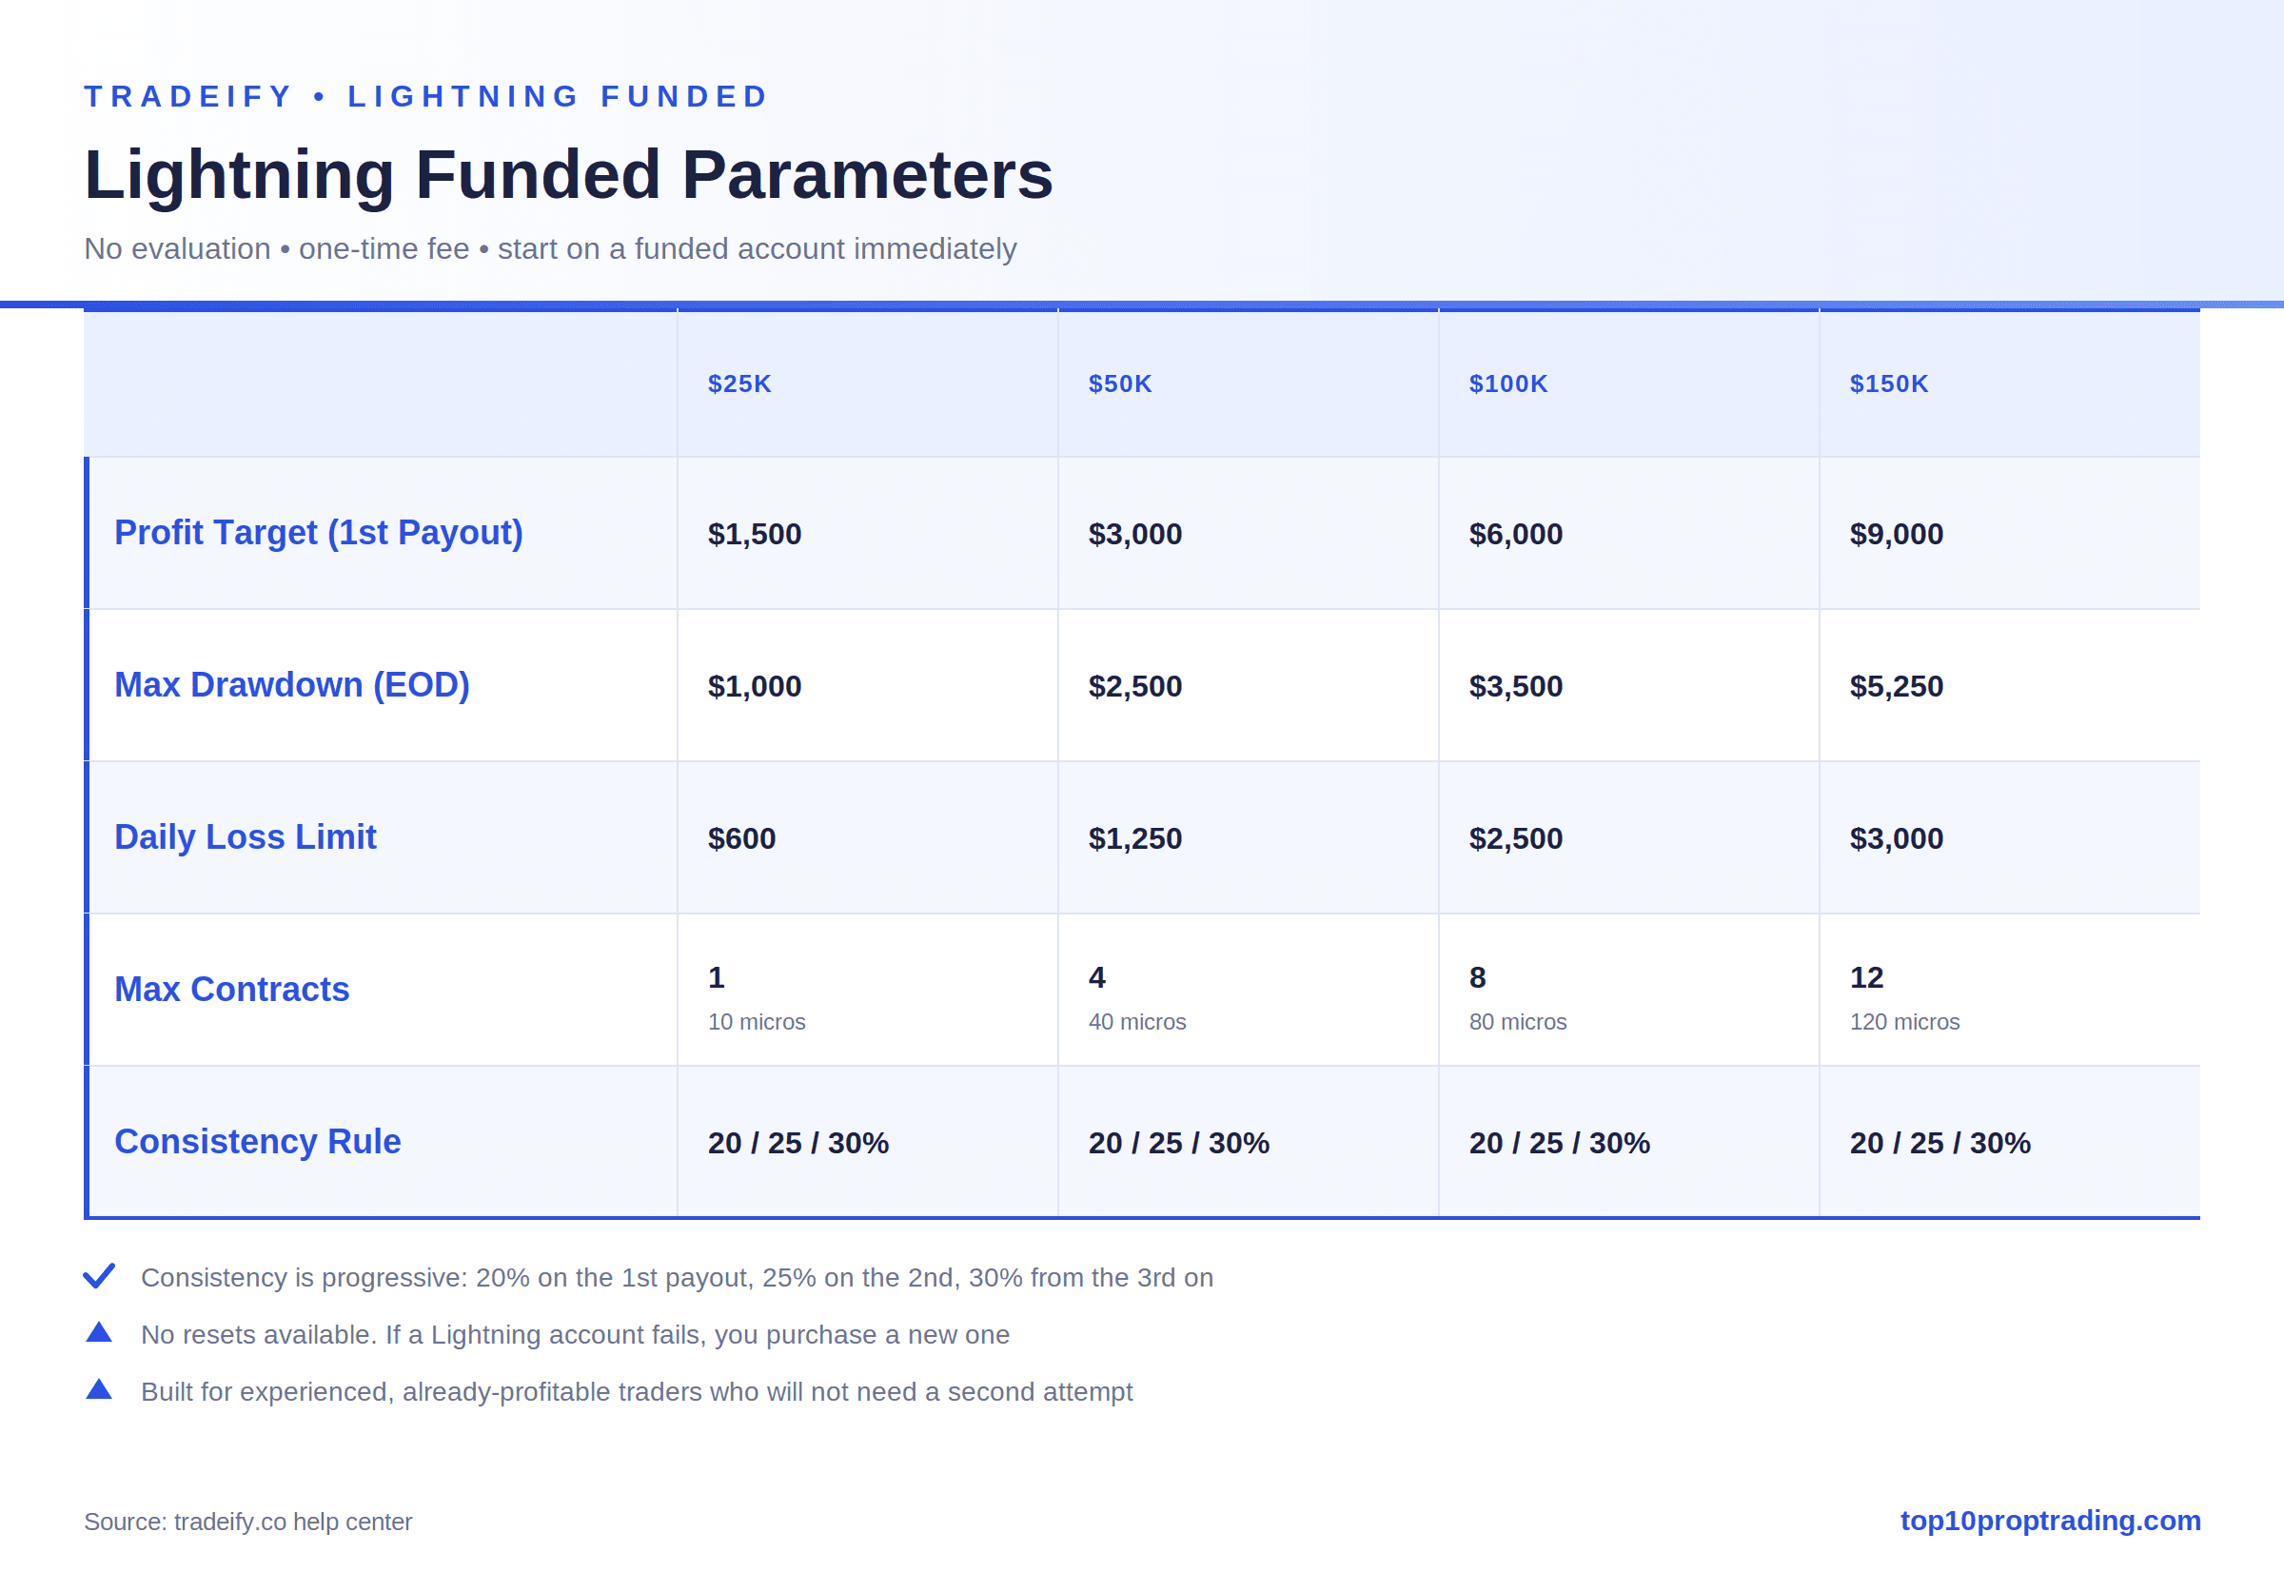The image size is (2284, 1572).
Task: Click the '80 micros' contract note
Action: (x=1518, y=1022)
